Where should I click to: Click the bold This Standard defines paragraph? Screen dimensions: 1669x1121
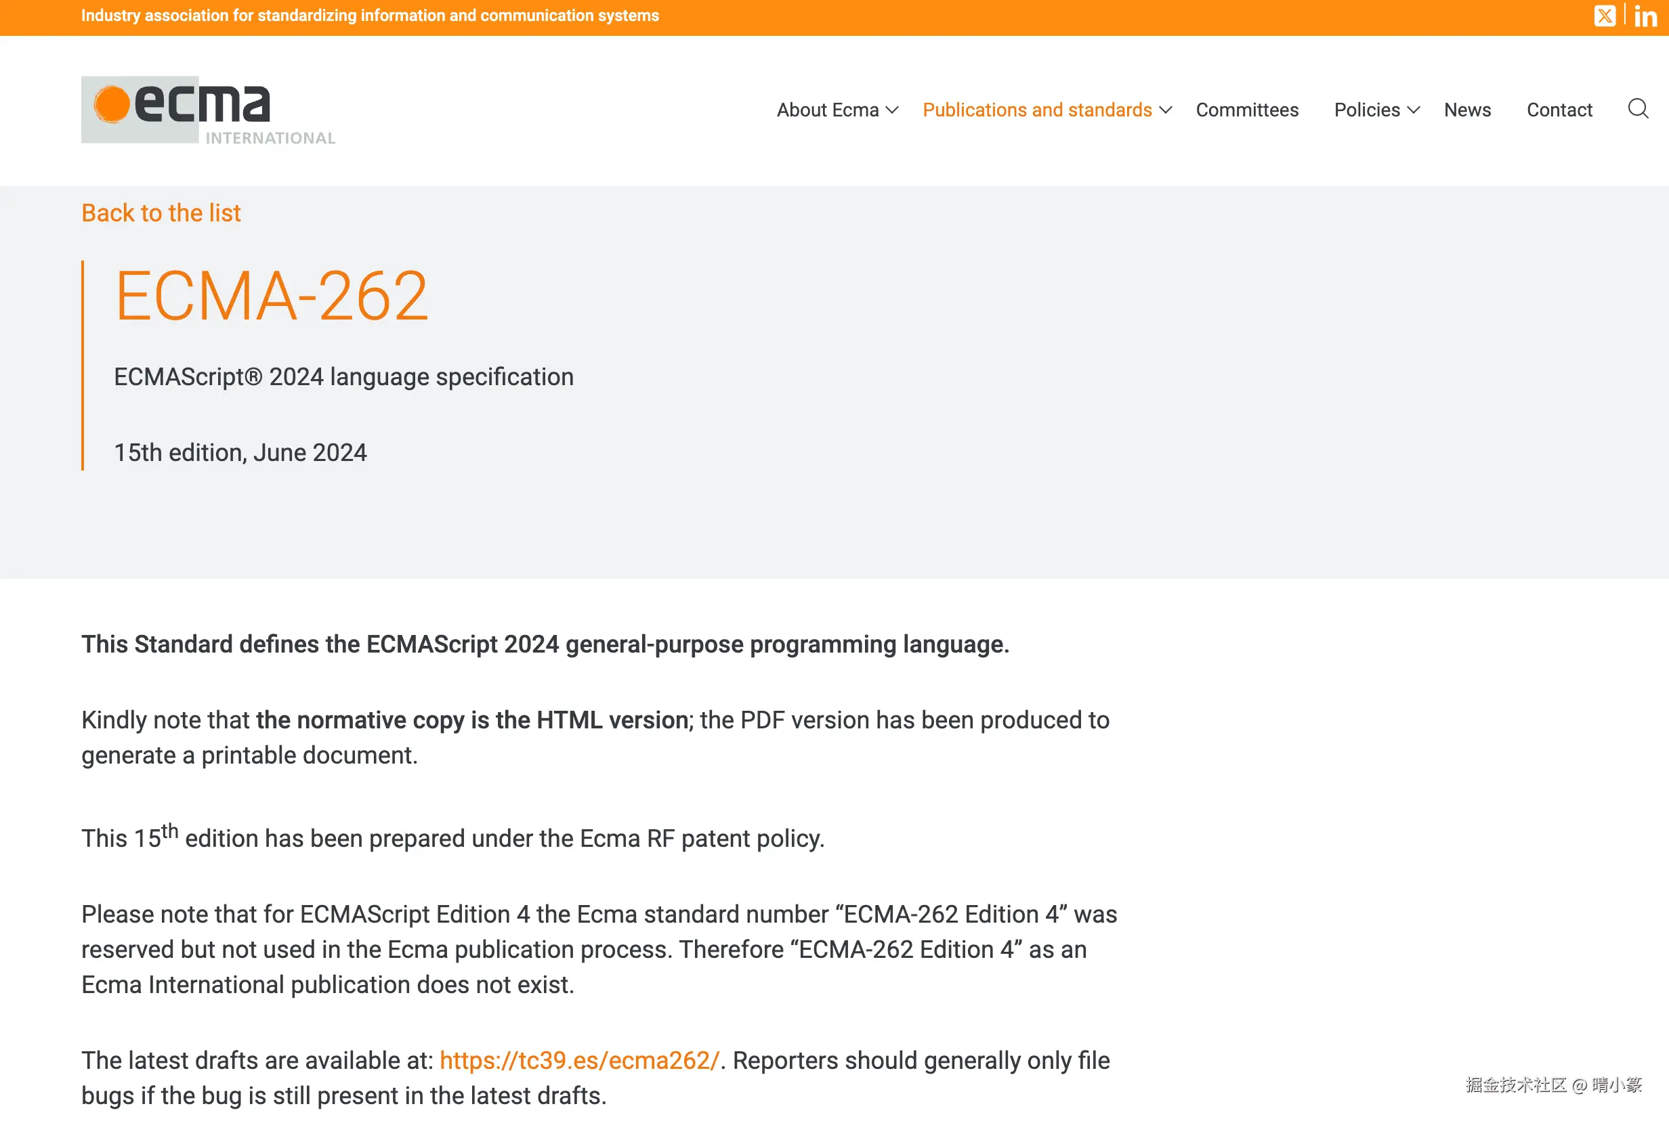tap(545, 644)
